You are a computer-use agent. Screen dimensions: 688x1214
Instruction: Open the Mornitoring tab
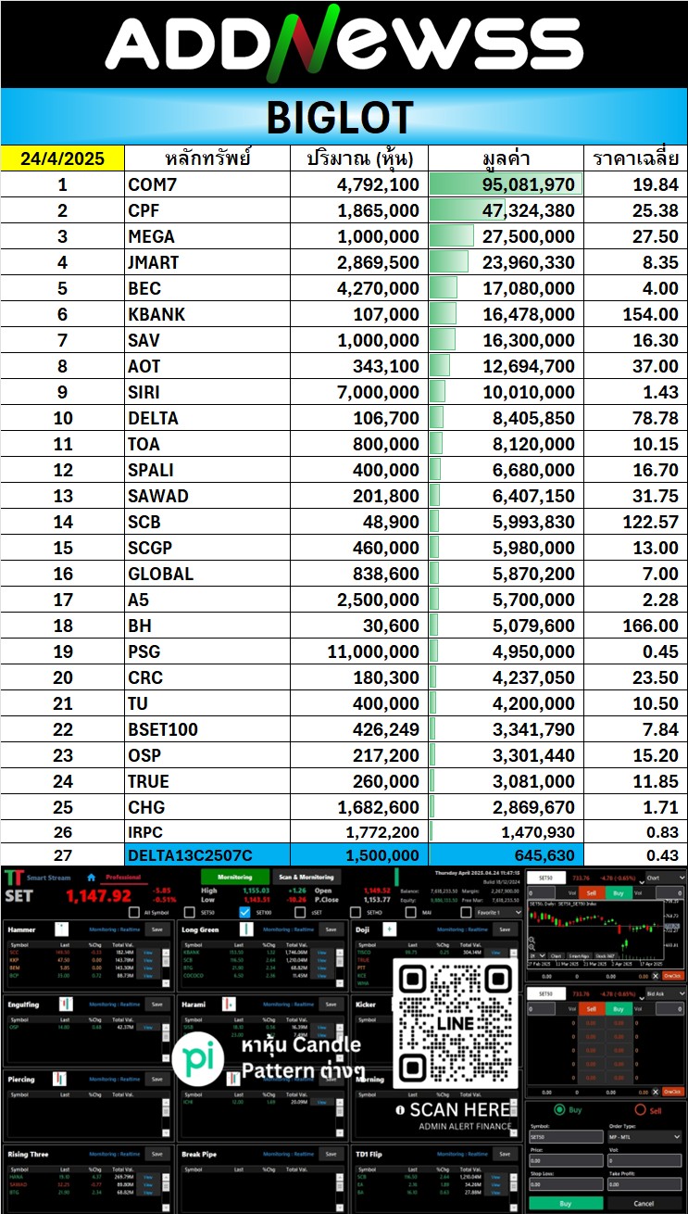click(x=234, y=877)
